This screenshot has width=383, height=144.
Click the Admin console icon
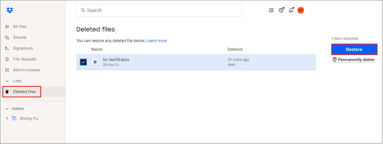tap(7, 70)
